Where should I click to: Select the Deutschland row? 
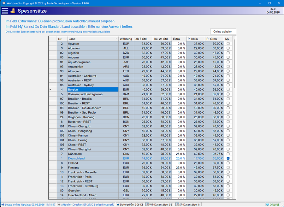[x=140, y=158]
